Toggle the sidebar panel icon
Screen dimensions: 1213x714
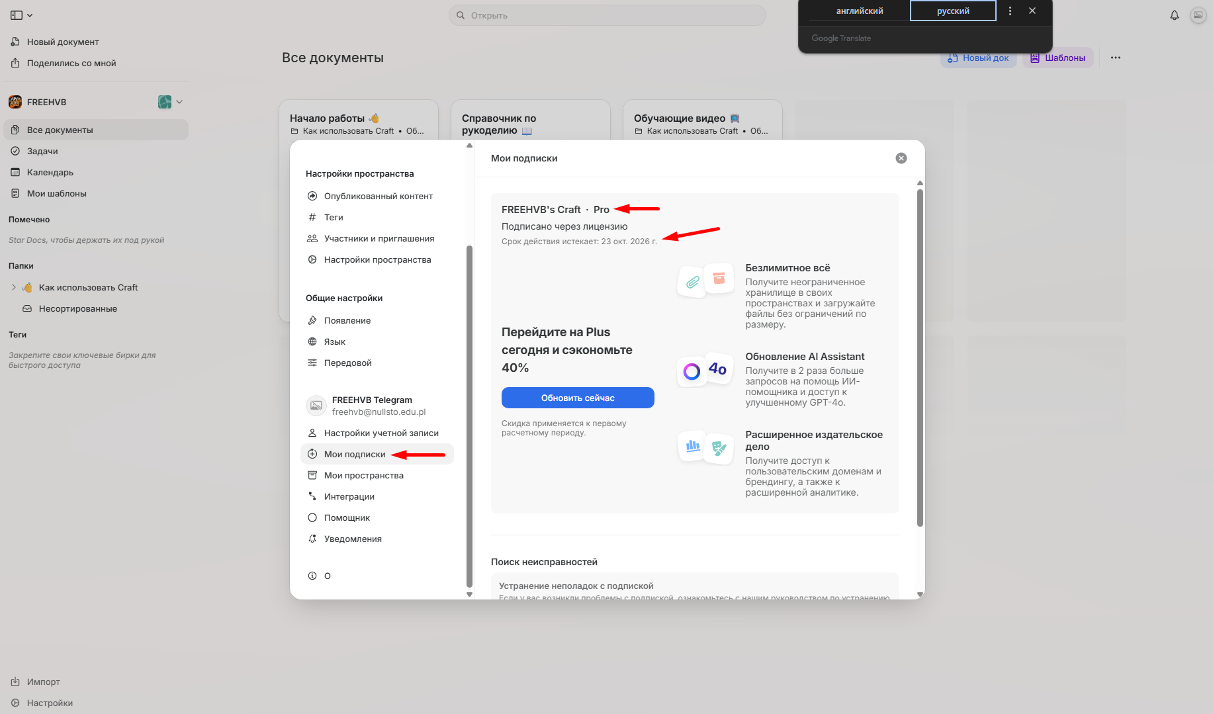tap(17, 15)
